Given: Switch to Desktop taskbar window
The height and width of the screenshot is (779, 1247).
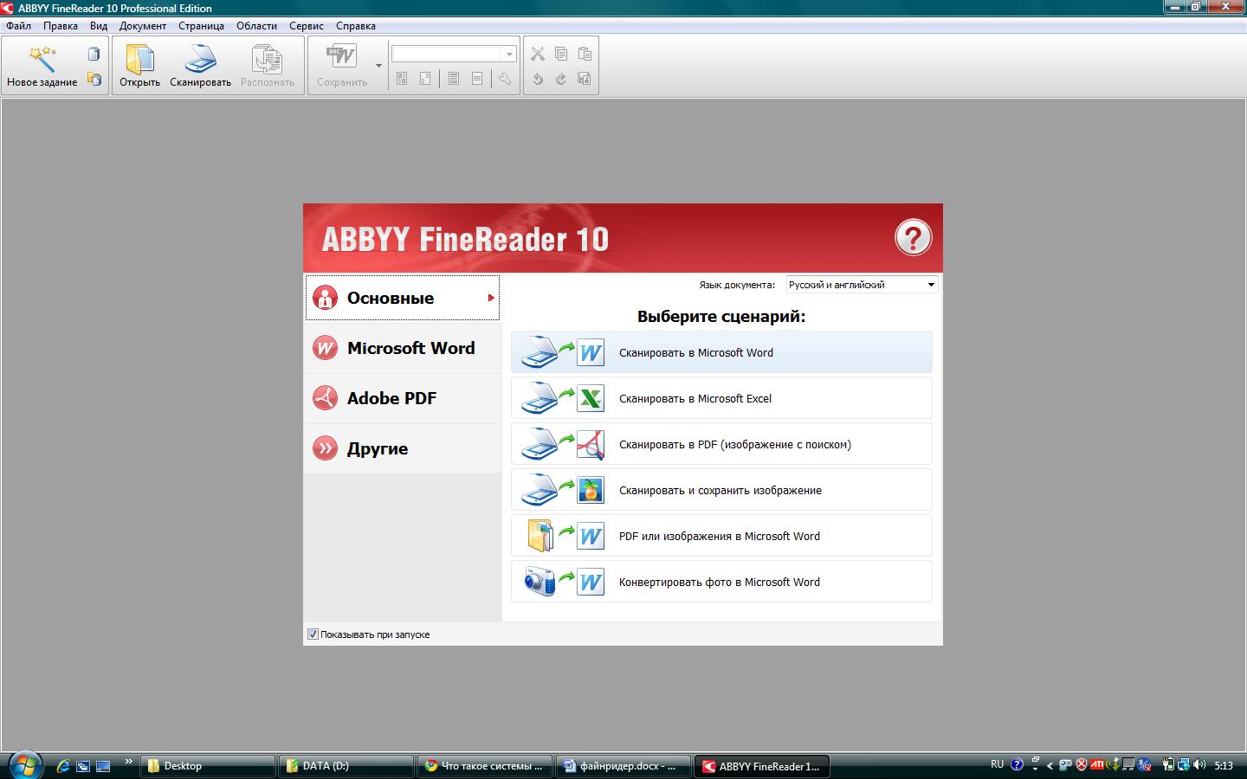Looking at the screenshot, I should coord(207,766).
